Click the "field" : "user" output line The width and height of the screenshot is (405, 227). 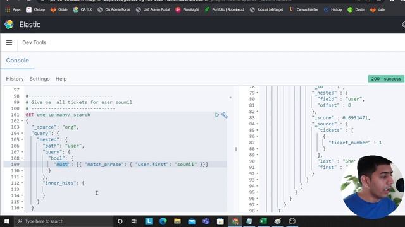click(340, 99)
